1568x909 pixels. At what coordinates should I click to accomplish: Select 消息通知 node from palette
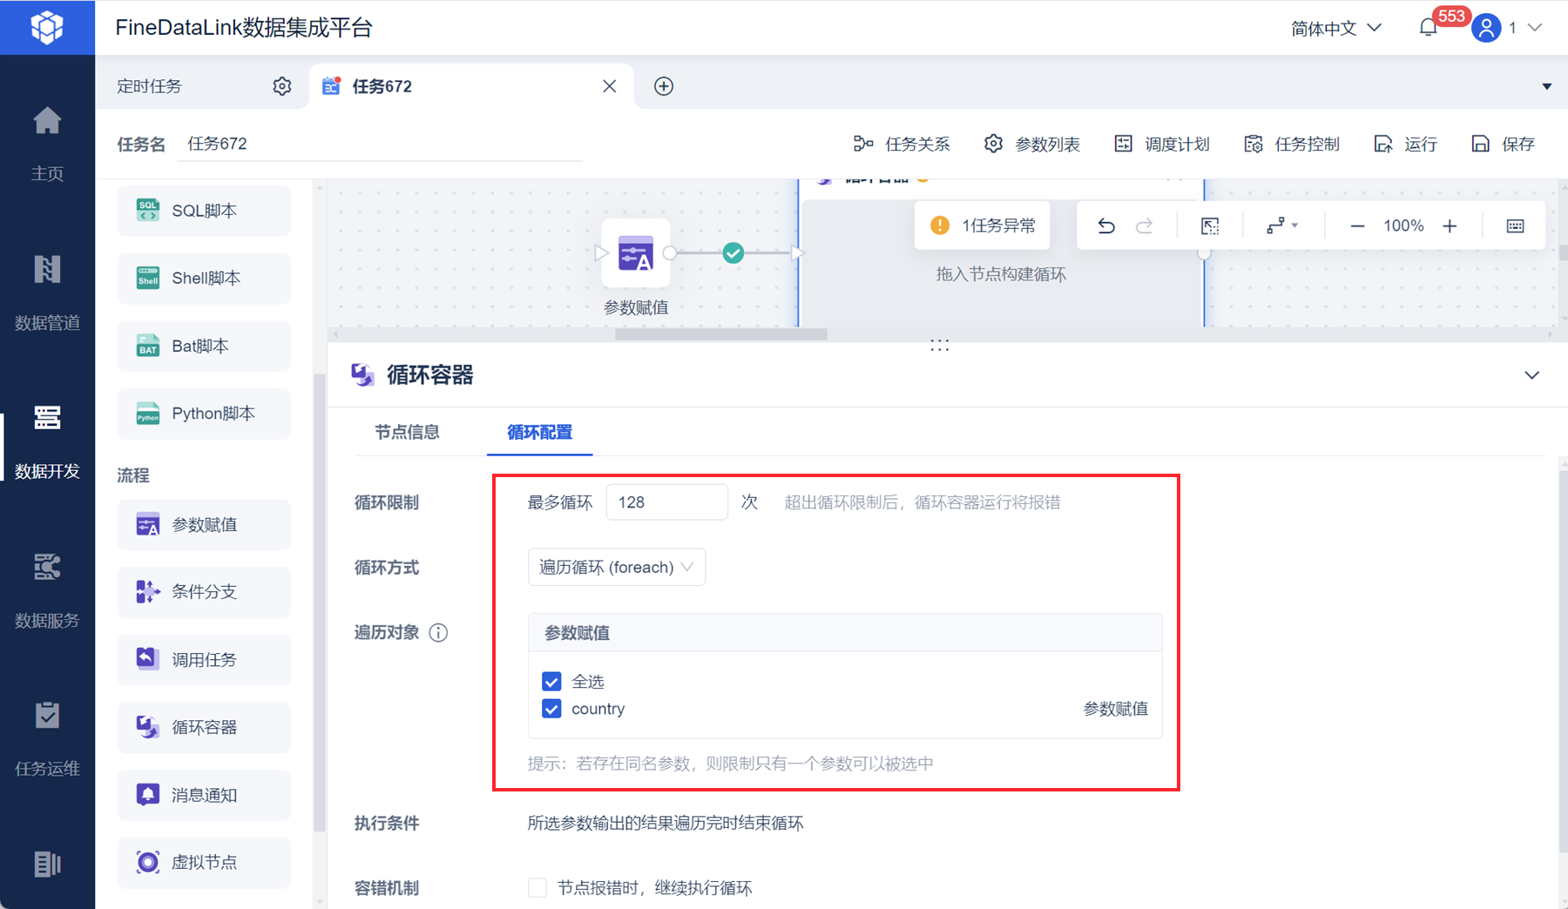[x=204, y=795]
